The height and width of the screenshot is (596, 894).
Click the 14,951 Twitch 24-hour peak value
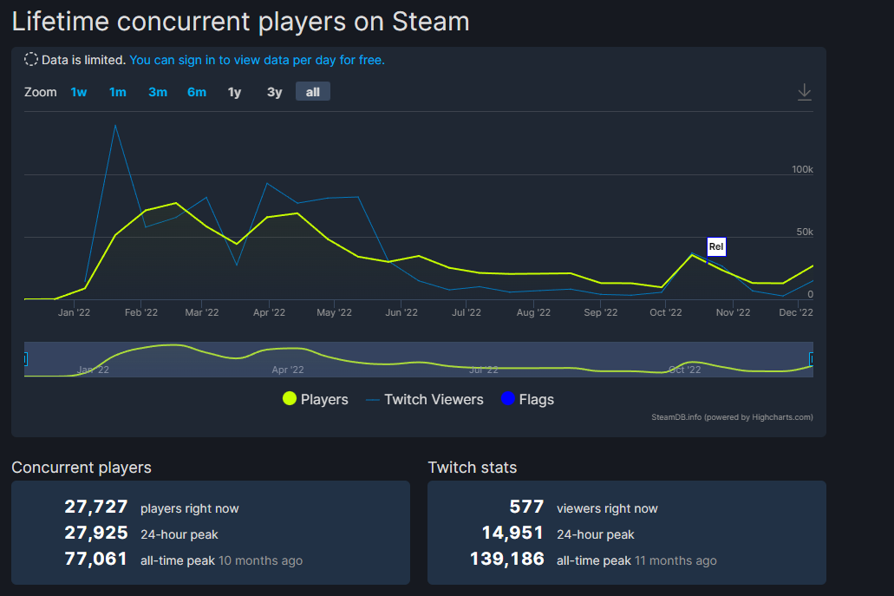[x=512, y=533]
